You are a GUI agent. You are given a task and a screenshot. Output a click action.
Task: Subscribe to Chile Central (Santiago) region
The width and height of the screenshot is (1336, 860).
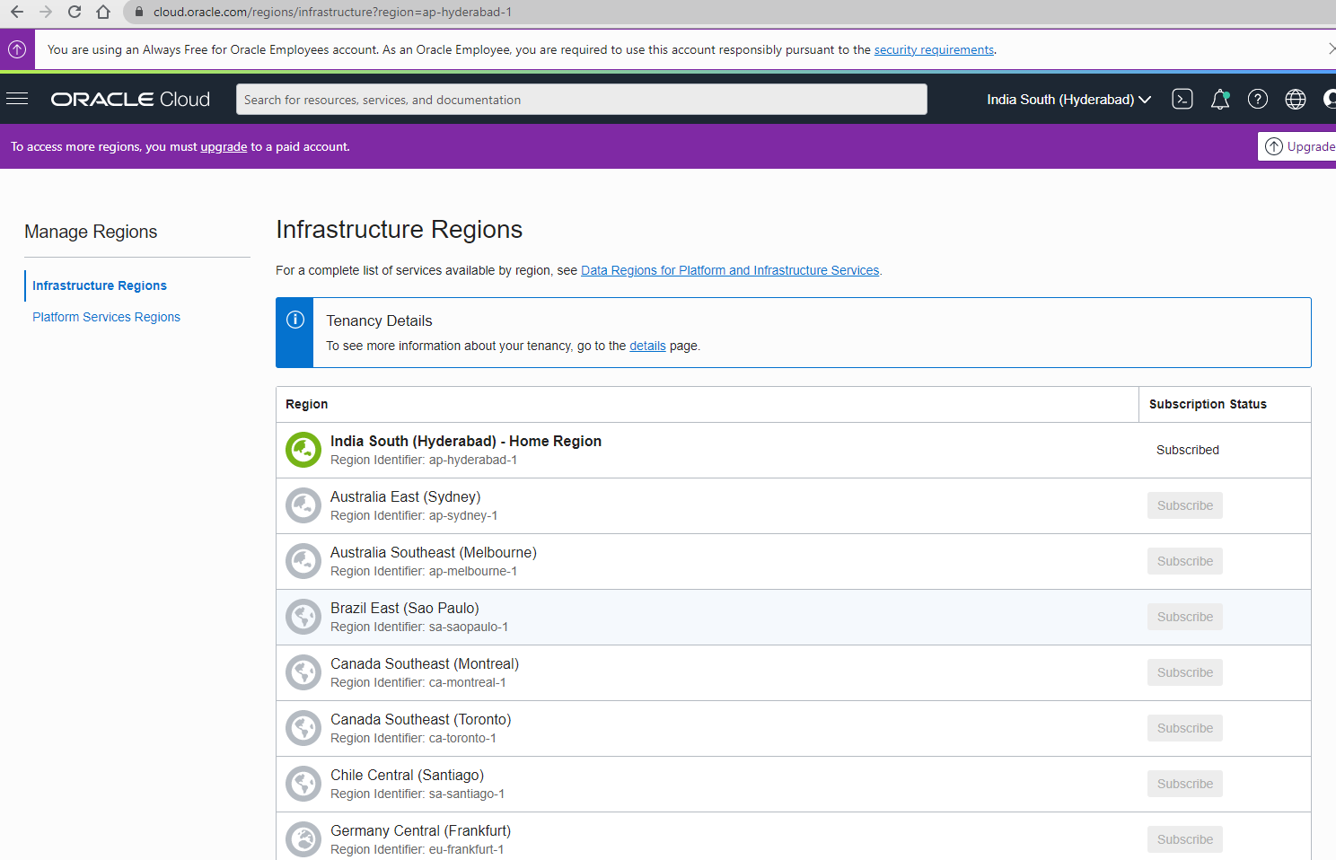point(1185,784)
